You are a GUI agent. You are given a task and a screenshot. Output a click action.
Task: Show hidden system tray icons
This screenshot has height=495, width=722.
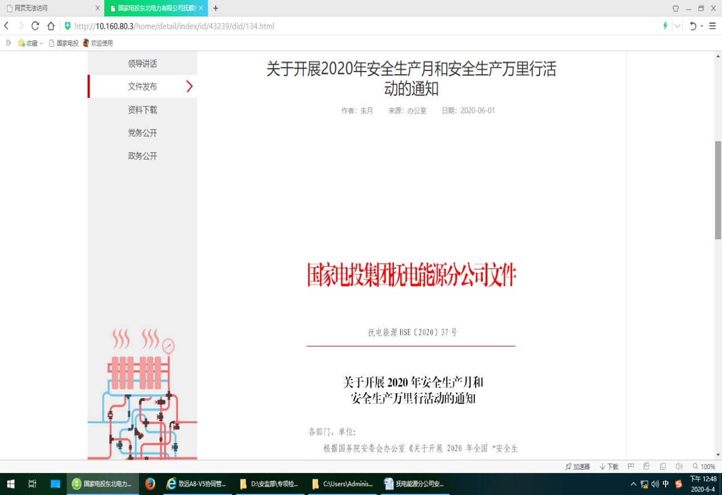pyautogui.click(x=633, y=484)
